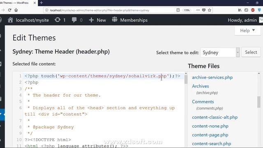Reset the 170% zoom level badge
This screenshot has height=148, width=263.
click(187, 10)
